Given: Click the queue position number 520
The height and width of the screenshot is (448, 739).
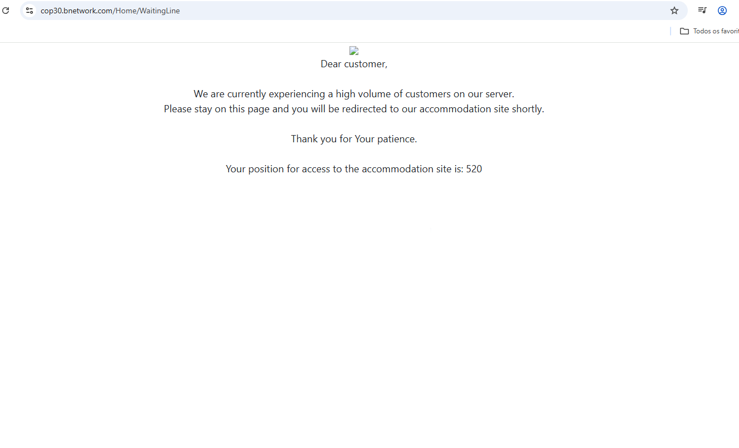Looking at the screenshot, I should coord(474,169).
